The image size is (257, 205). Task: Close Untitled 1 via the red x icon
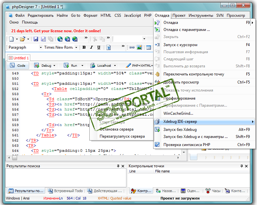[x=11, y=58]
